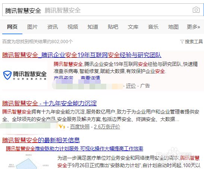The height and width of the screenshot is (169, 204).
Task: Open the 百度快照 cached page
Action: tap(80, 127)
